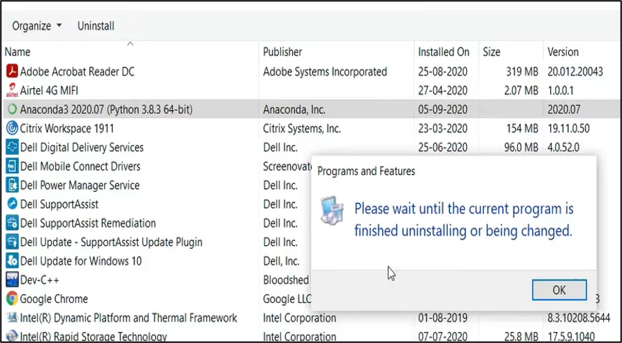Click install date 23-03-2020

(x=443, y=128)
